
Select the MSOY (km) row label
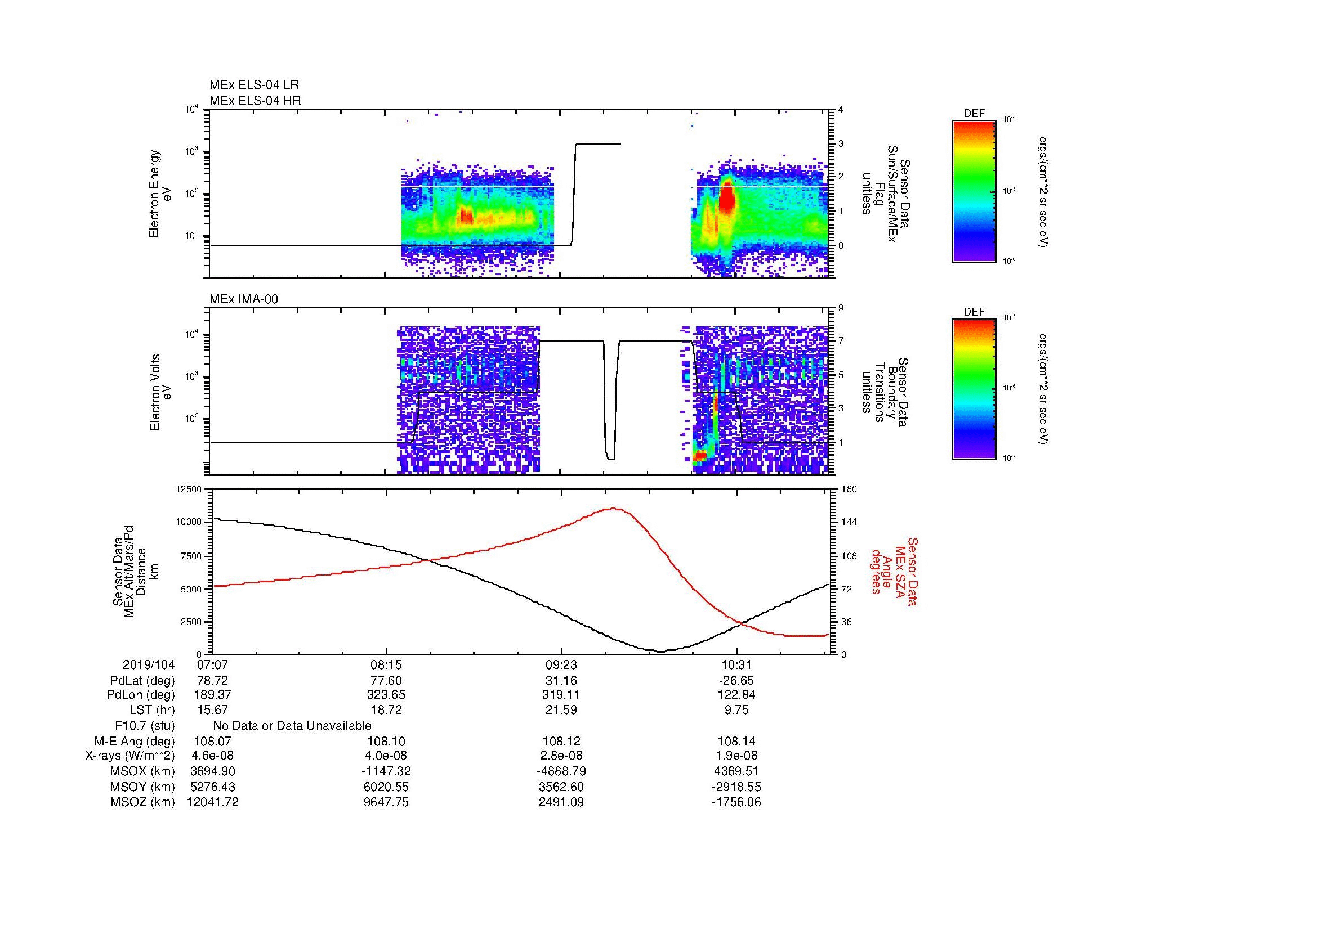pos(142,787)
